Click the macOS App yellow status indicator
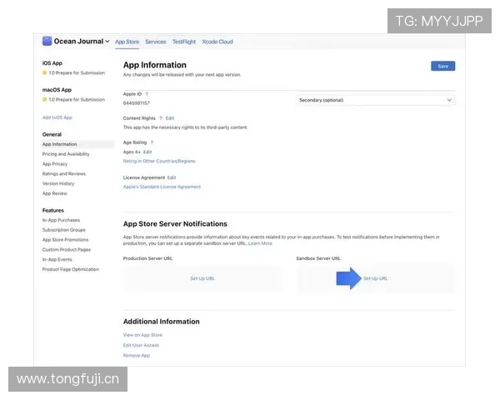The width and height of the screenshot is (500, 400). pyautogui.click(x=44, y=99)
